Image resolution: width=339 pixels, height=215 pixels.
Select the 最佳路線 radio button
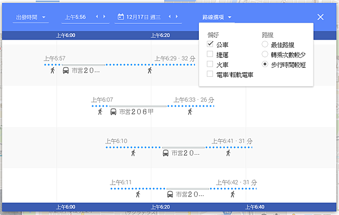[265, 44]
